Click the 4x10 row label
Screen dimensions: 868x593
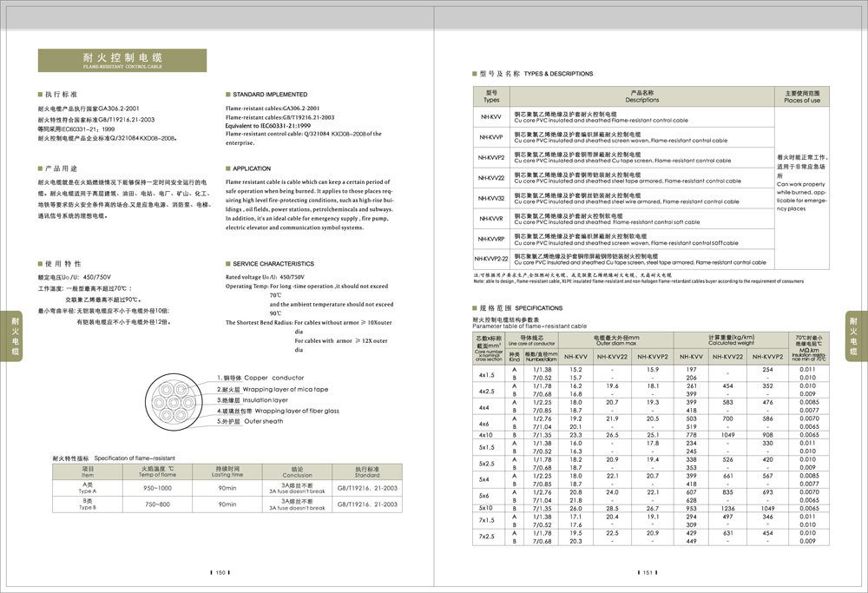pos(485,435)
